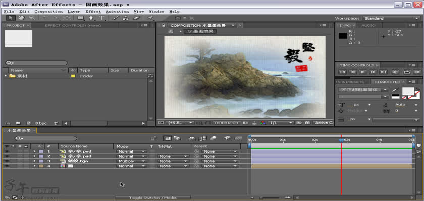Toggle Switches / Modes button
Image resolution: width=424 pixels, height=201 pixels.
pyautogui.click(x=153, y=198)
